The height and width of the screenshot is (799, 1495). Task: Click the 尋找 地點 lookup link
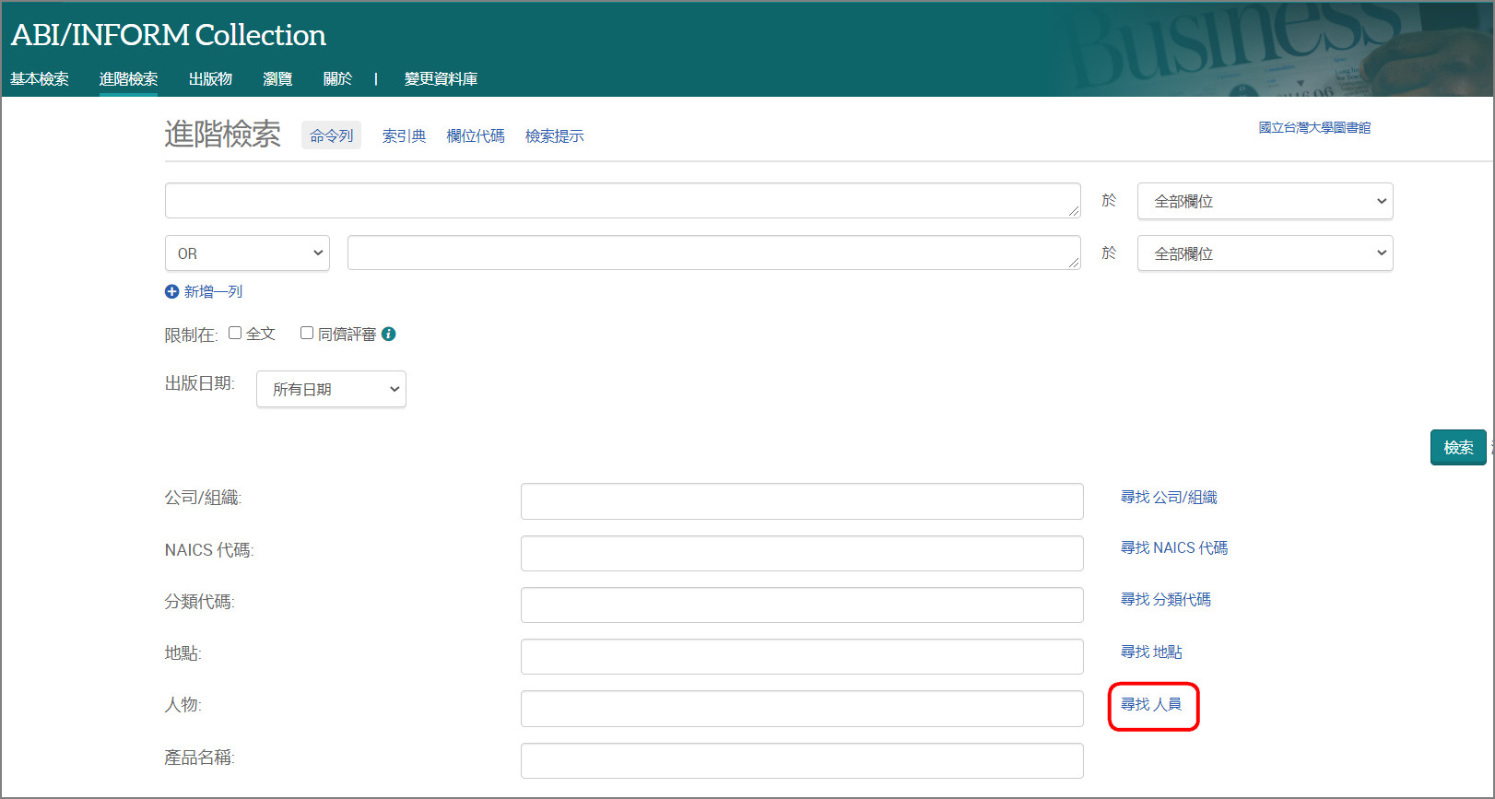(1151, 652)
